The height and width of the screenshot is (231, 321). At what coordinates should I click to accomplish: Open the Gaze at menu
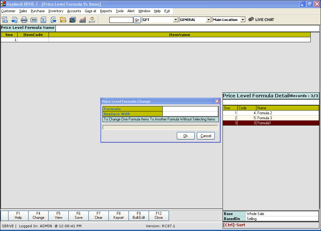91,11
